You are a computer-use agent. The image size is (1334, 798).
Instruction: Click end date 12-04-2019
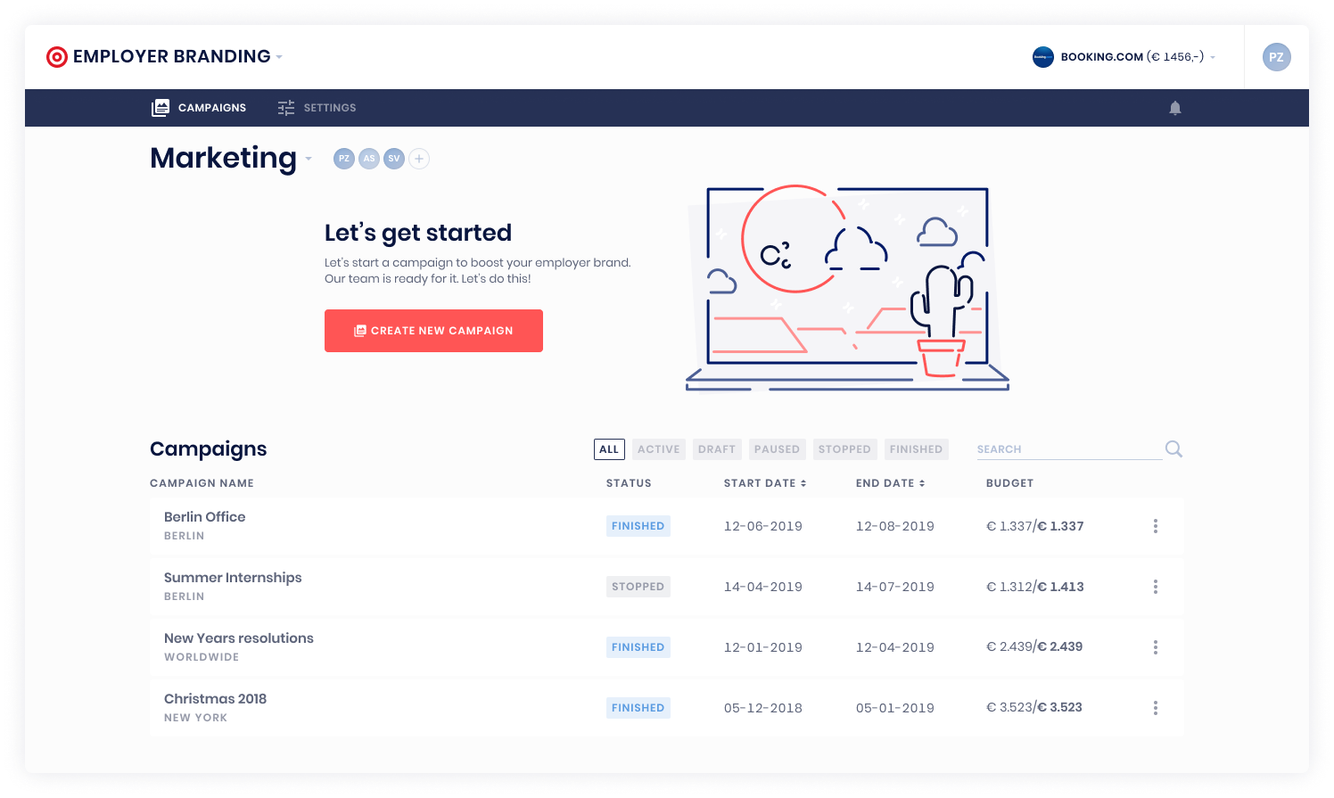tap(895, 647)
